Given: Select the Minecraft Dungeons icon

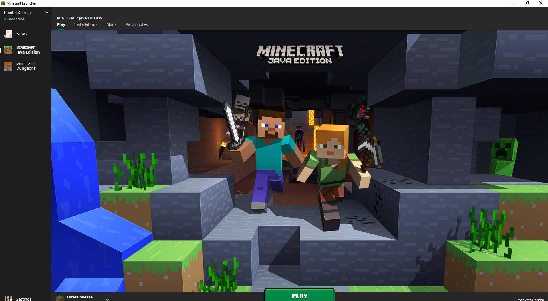Looking at the screenshot, I should (8, 66).
